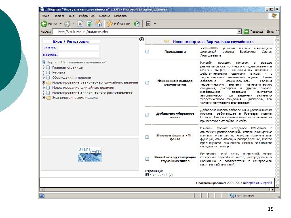Expand the Links toolbar chevron
The height and width of the screenshot is (218, 291).
tap(277, 31)
